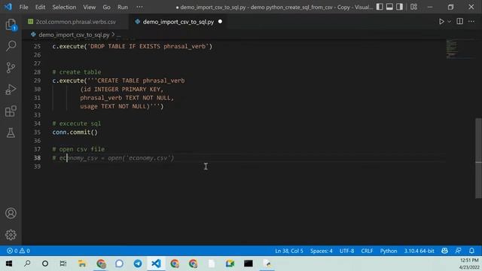
Task: Click the '# open csv file' comment
Action: 78,149
